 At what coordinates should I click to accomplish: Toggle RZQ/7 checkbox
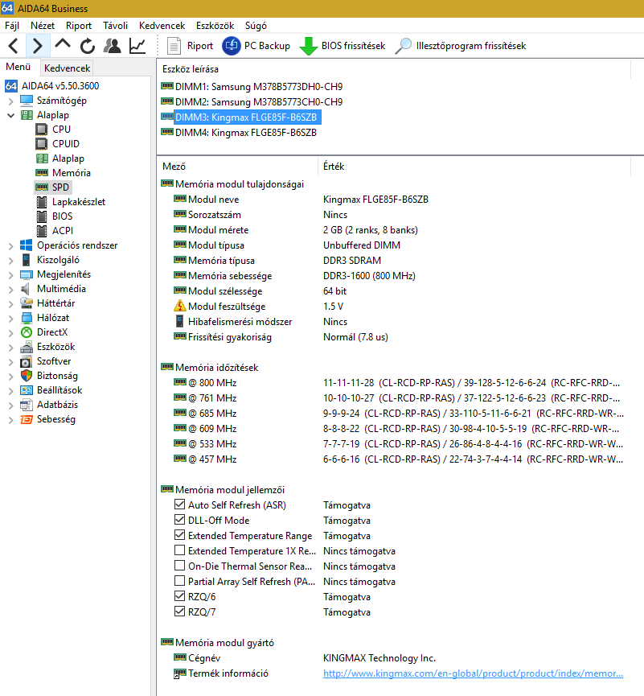pos(179,612)
